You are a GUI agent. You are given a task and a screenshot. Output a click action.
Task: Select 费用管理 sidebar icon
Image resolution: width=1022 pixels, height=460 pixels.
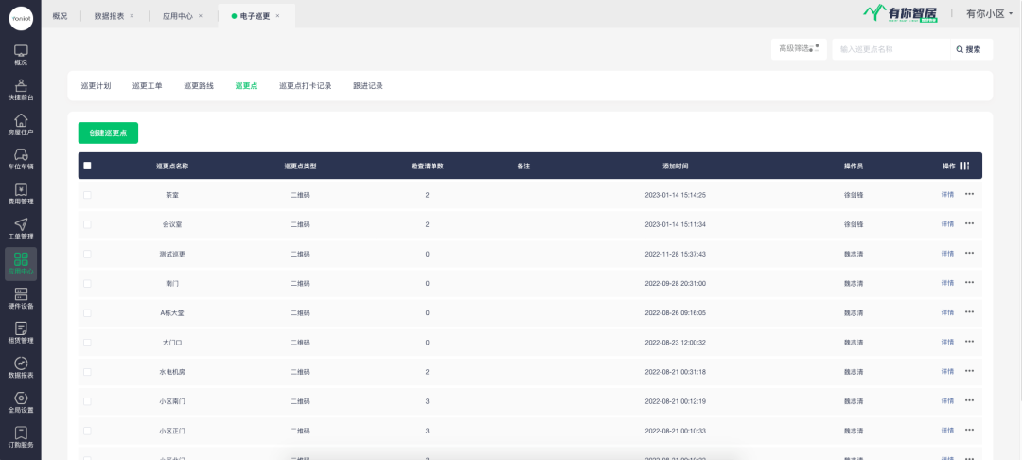coord(20,194)
